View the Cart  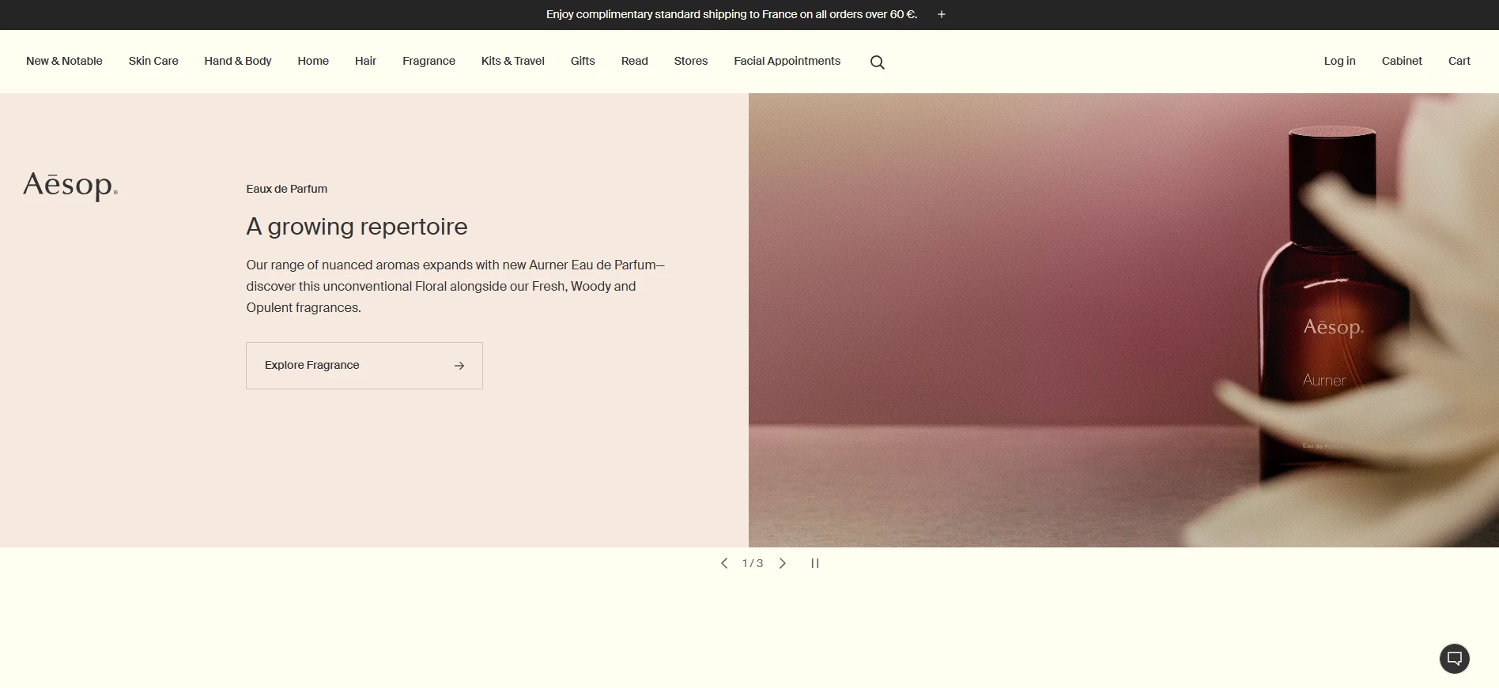pos(1459,61)
